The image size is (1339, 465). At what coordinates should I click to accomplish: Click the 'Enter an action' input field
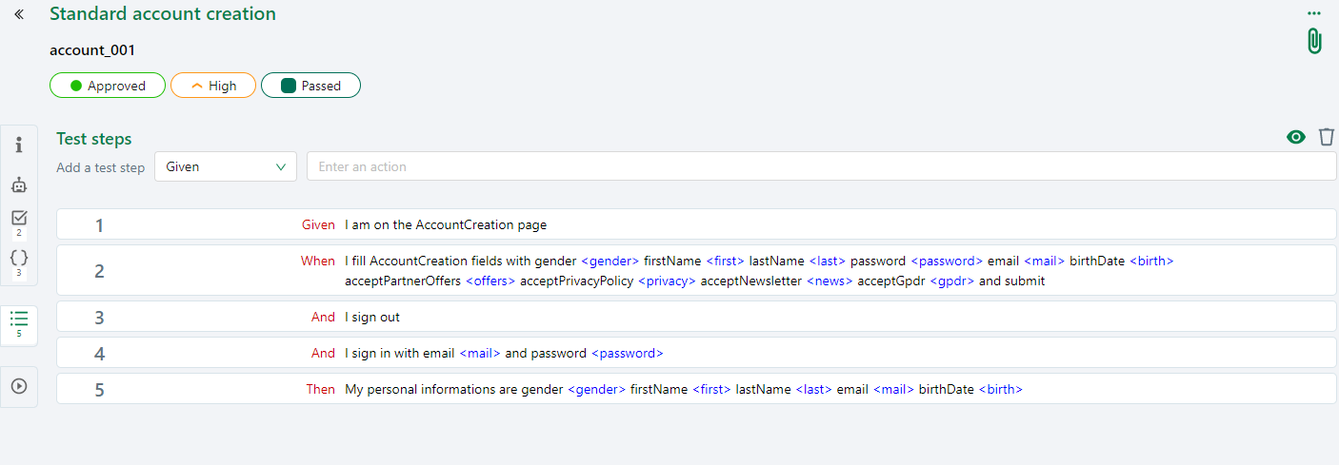click(821, 166)
